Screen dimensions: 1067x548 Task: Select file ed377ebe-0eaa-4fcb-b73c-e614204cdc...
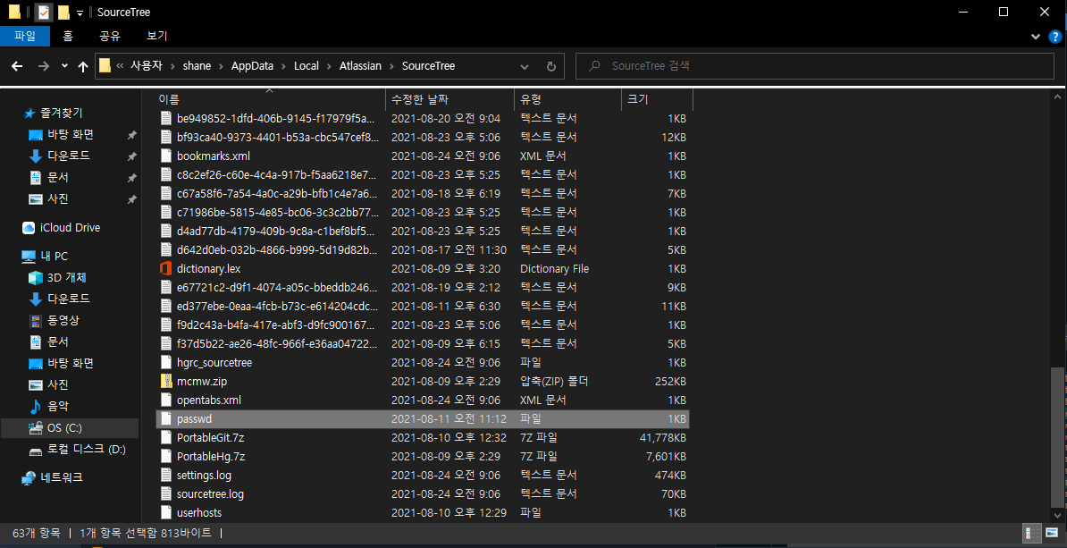[x=278, y=306]
